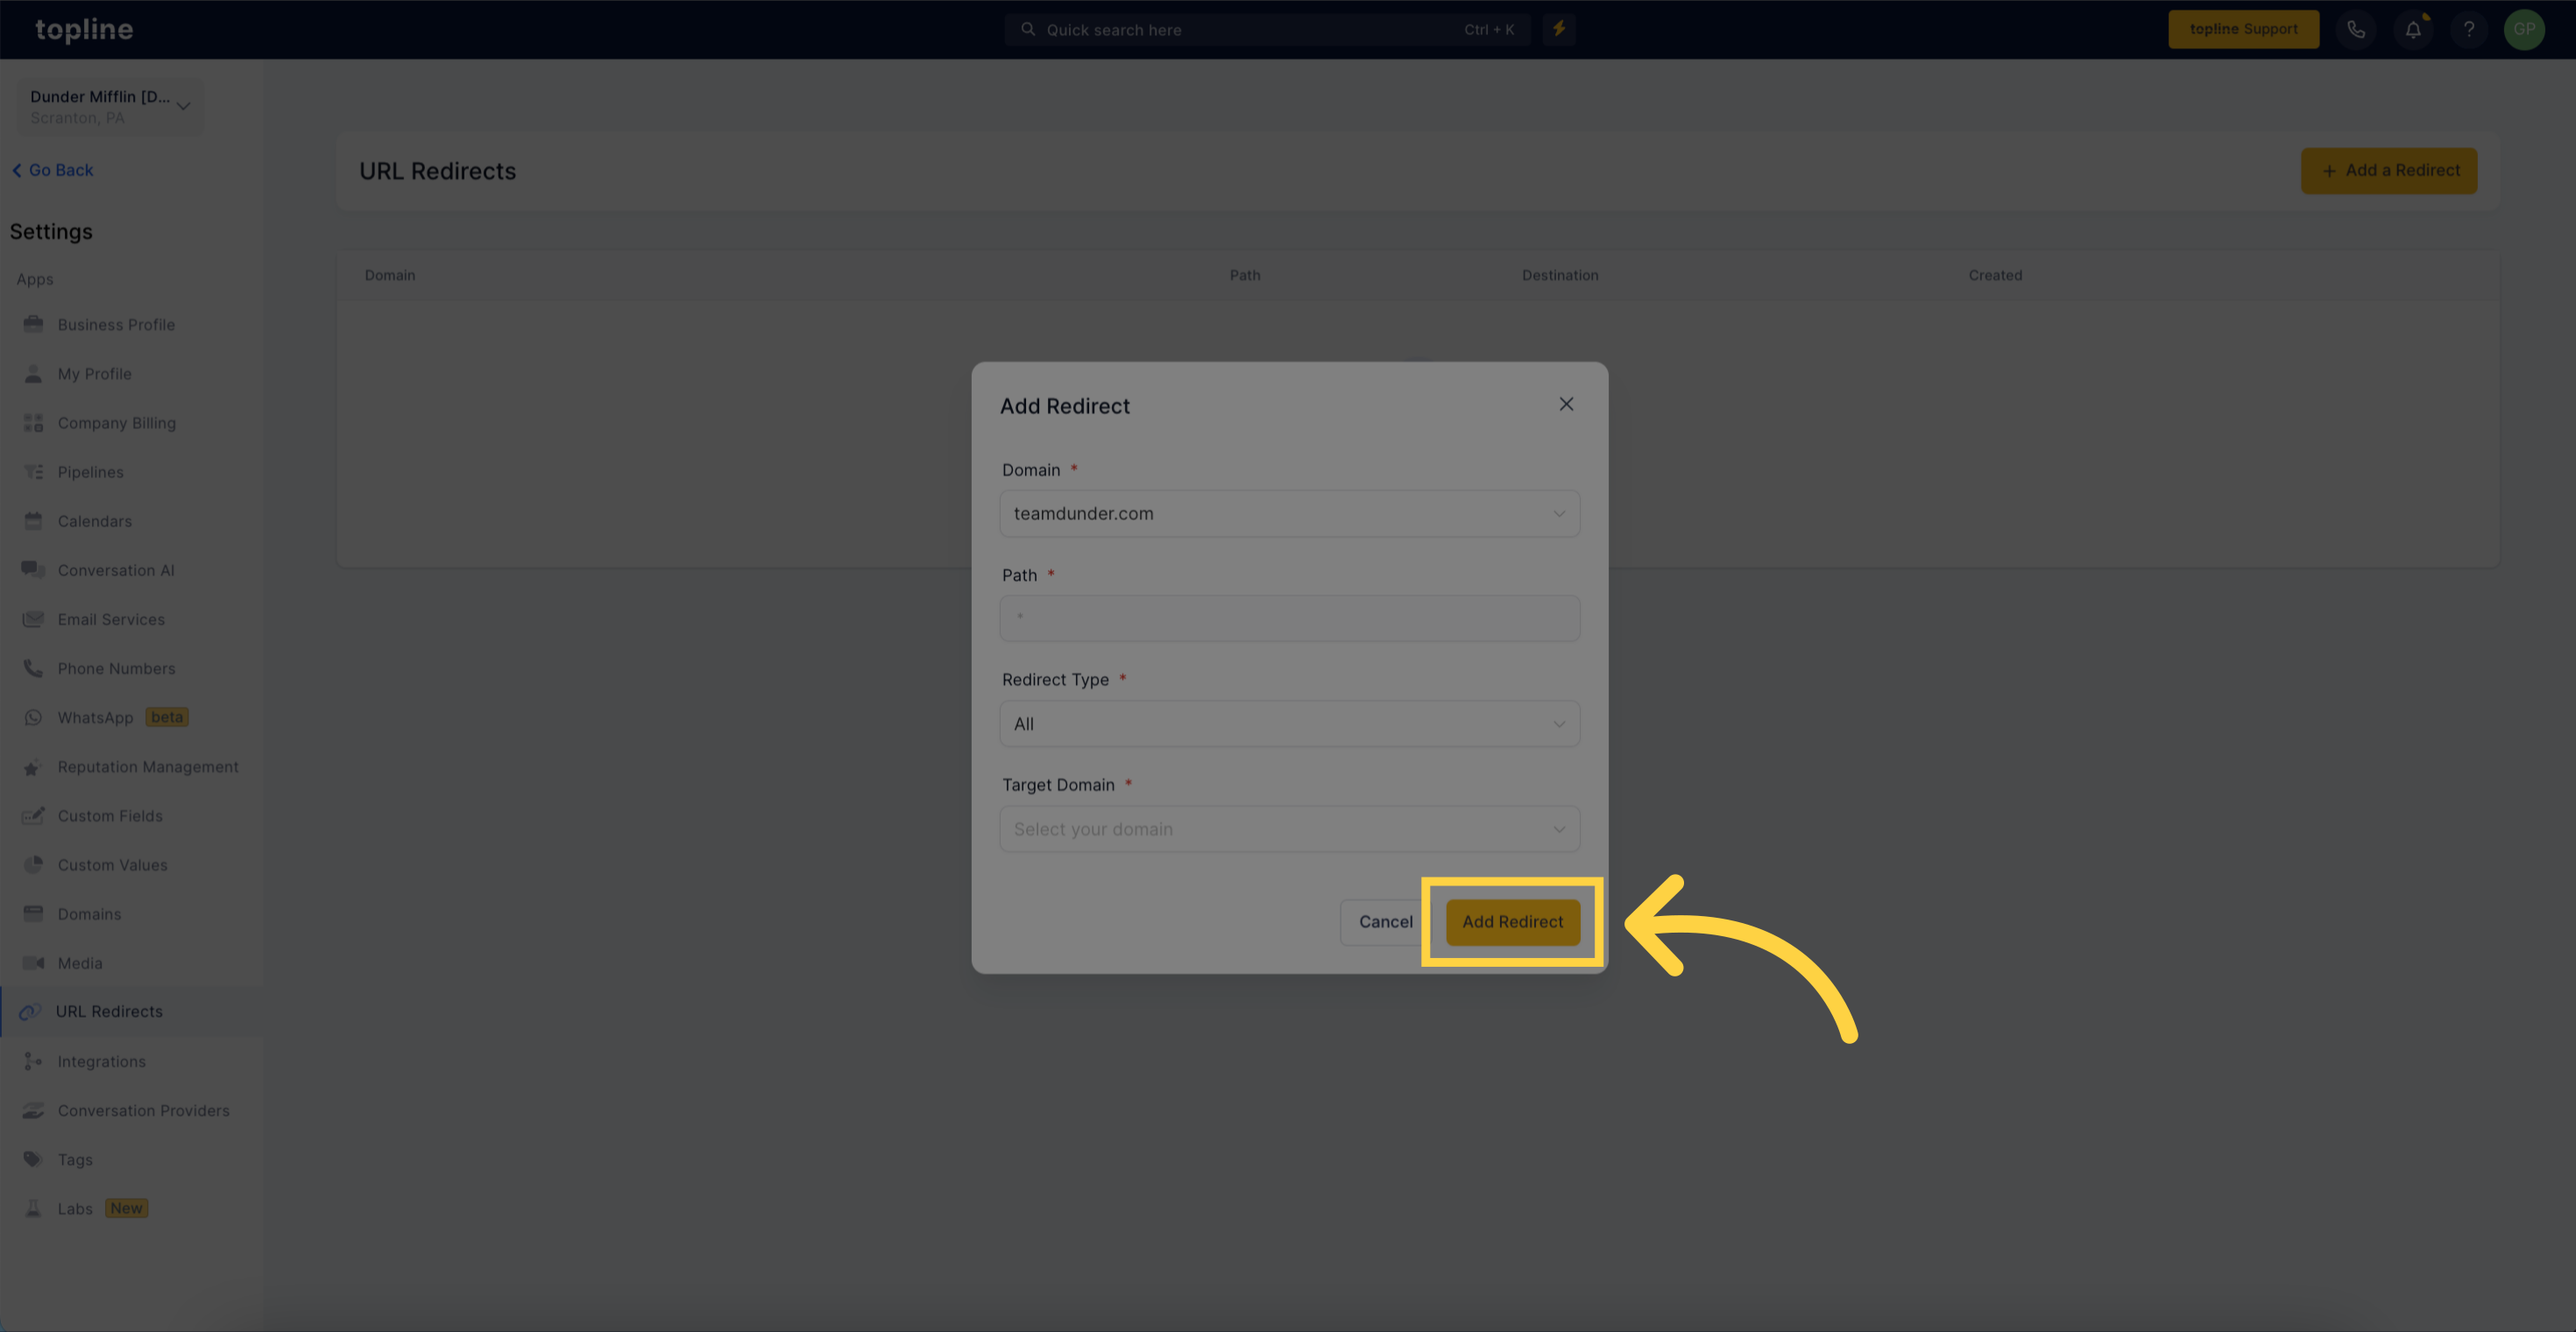The image size is (2576, 1332).
Task: Click the Custom Fields edit icon
Action: 33,815
